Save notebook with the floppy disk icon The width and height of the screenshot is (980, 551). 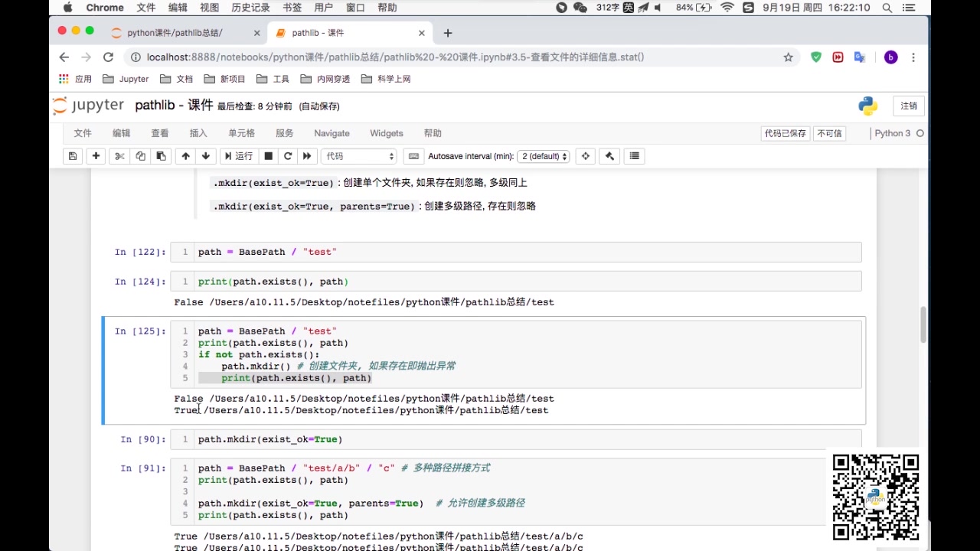click(x=73, y=156)
